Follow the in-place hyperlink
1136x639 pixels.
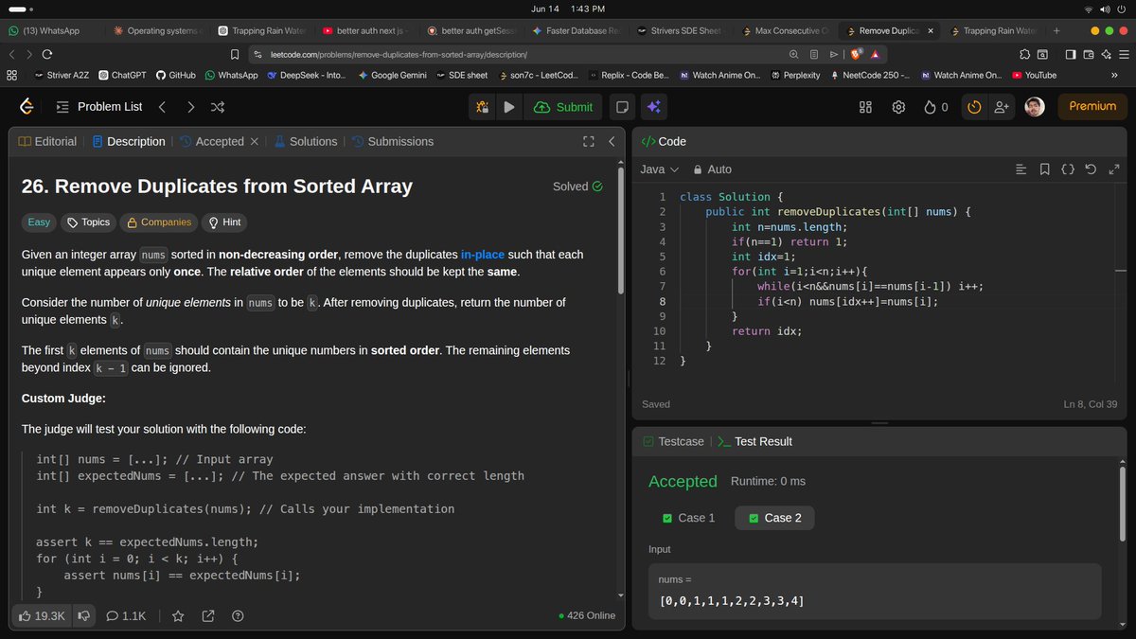point(482,255)
